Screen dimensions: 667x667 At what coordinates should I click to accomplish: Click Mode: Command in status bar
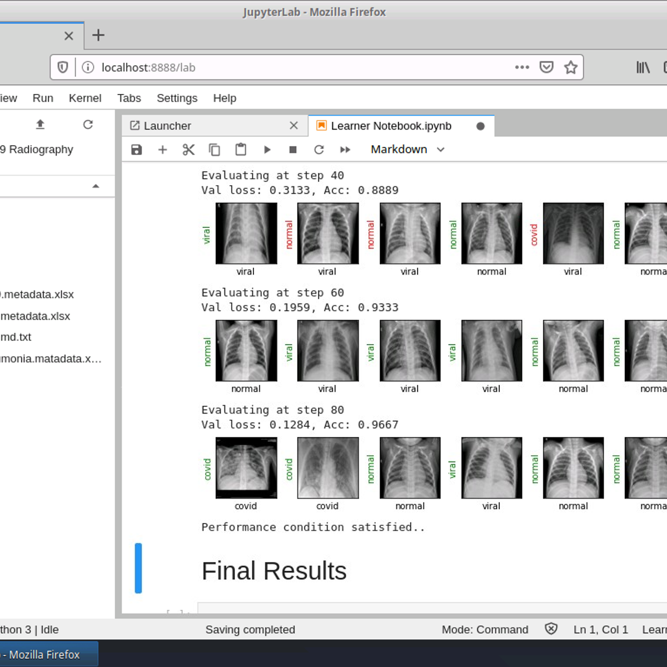click(x=485, y=629)
